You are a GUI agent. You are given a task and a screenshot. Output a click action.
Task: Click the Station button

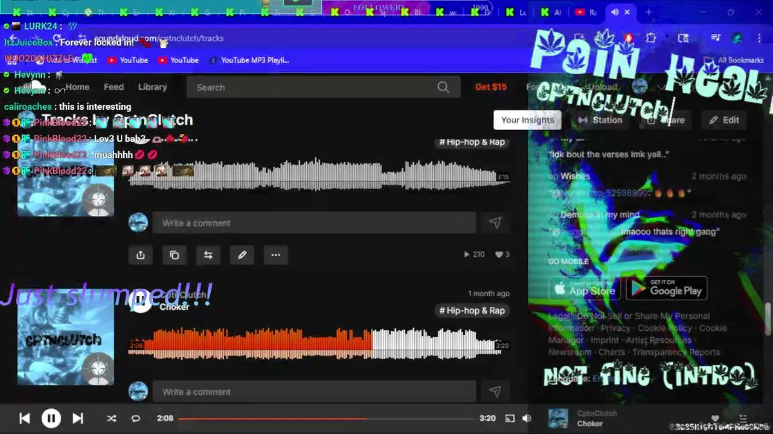tap(600, 120)
